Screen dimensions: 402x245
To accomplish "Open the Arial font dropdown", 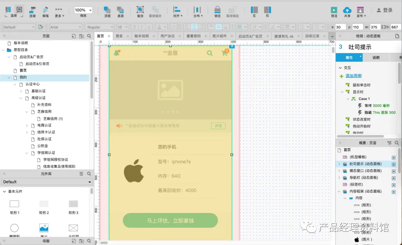I will click(66, 27).
